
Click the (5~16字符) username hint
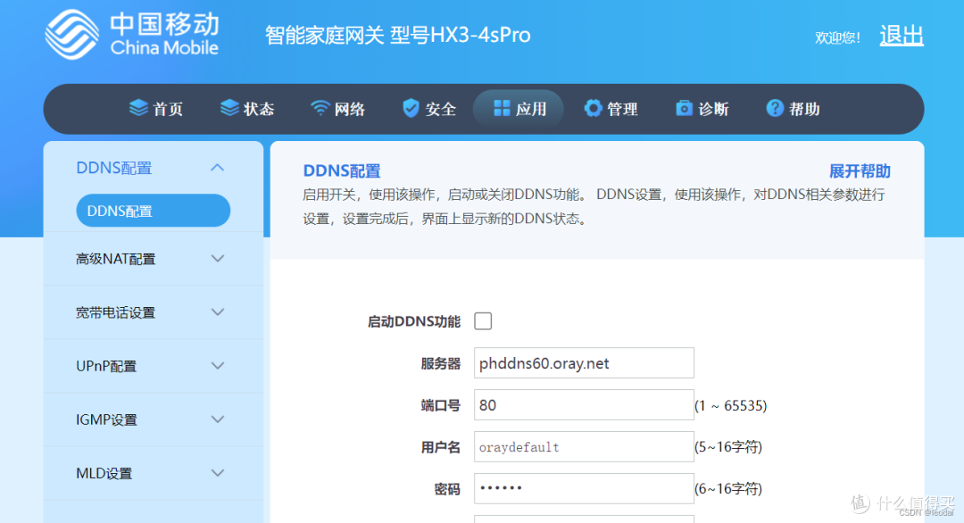(728, 447)
